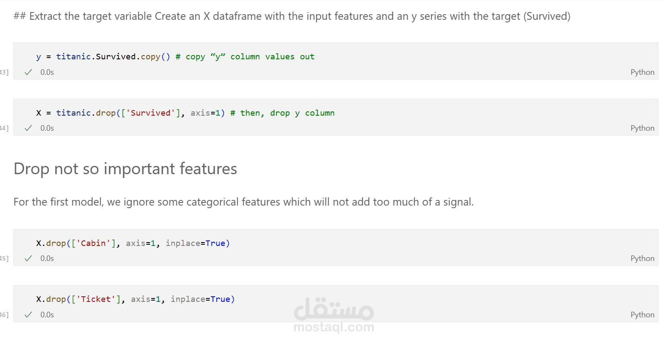Viewport: 668px width, 341px height.
Task: Click the code line y = titanic.Survived.copy()
Action: click(103, 57)
